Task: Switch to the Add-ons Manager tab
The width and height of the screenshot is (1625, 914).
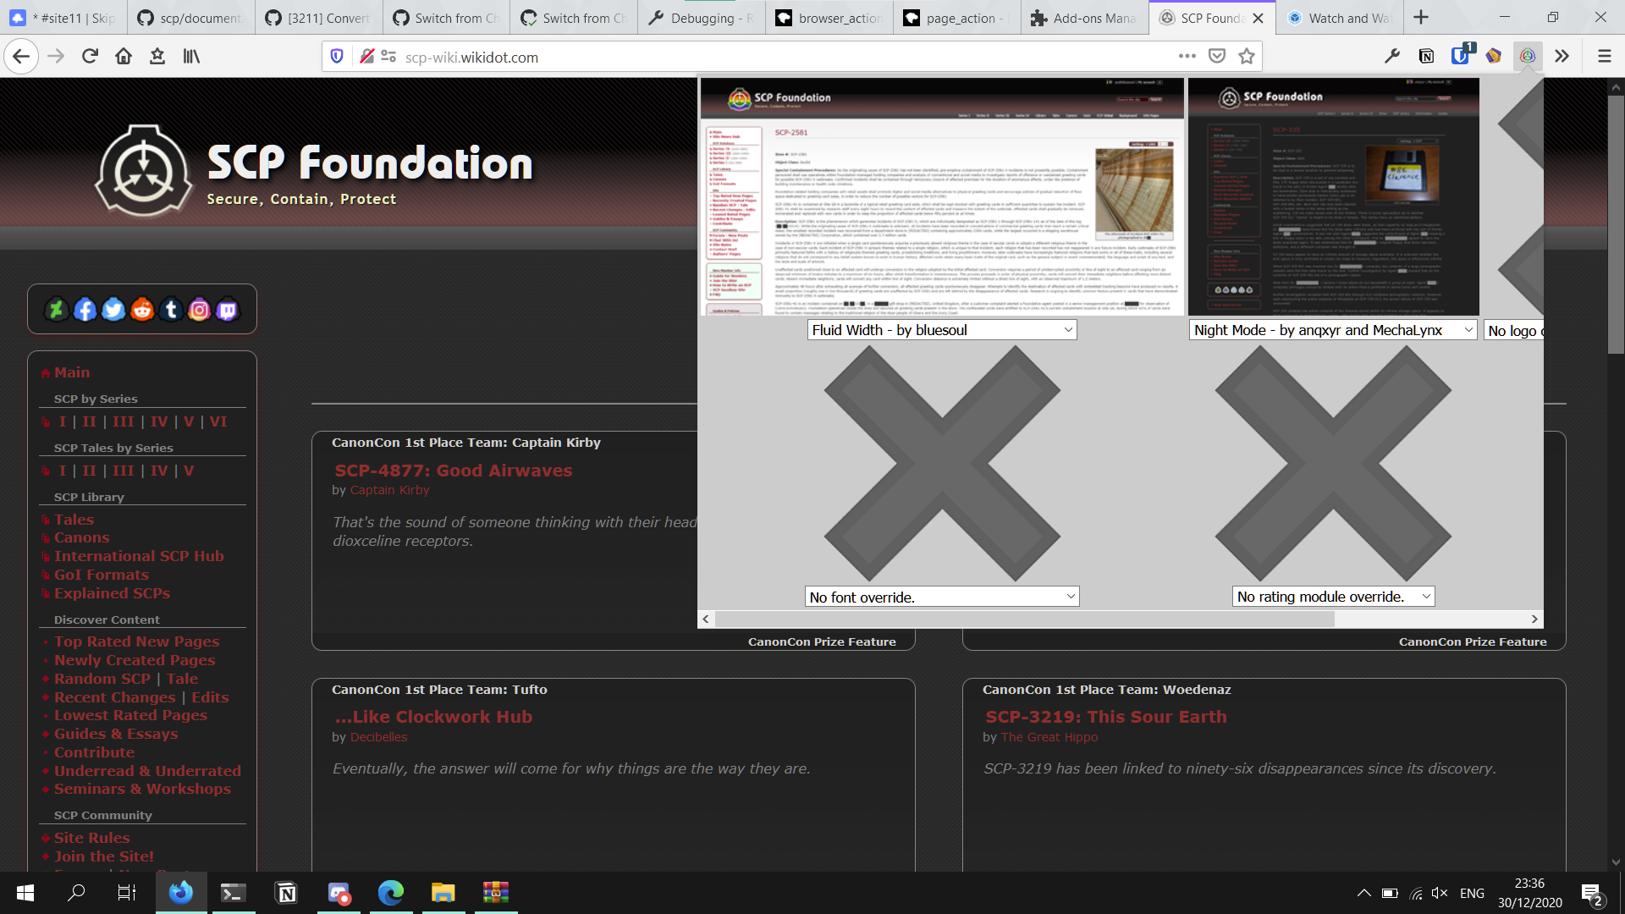Action: (1084, 18)
